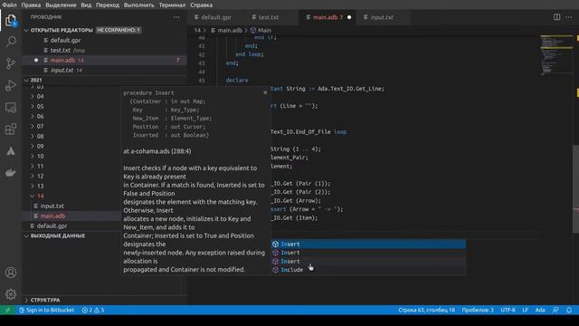579x326 pixels.
Task: Expand folder 11 in the tree
Action: pyautogui.click(x=40, y=167)
